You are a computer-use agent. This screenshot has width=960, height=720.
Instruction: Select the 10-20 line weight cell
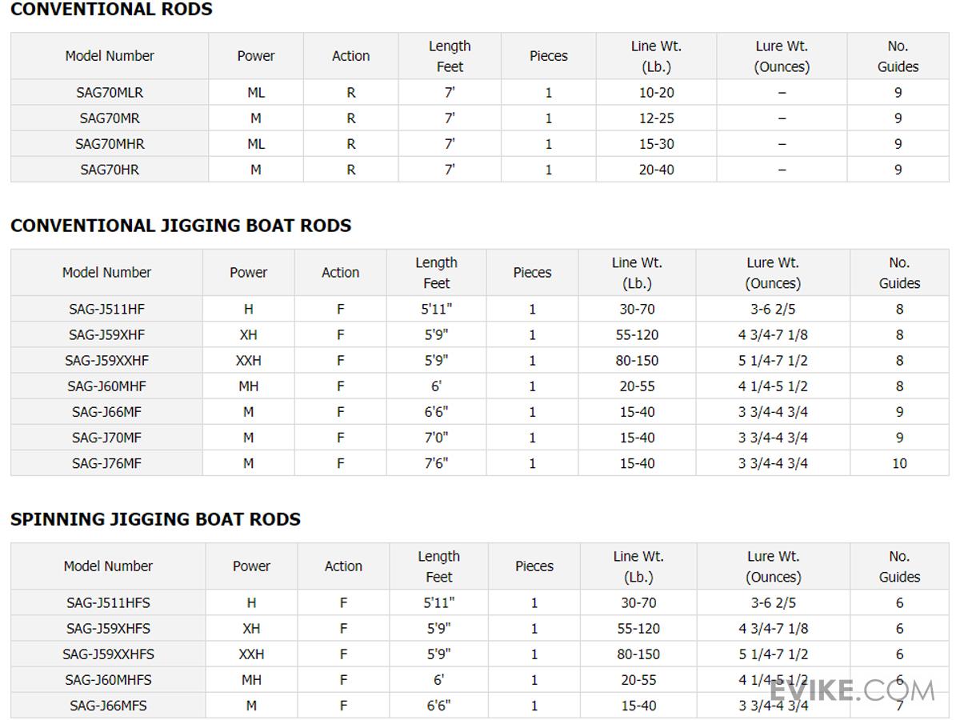coord(656,93)
